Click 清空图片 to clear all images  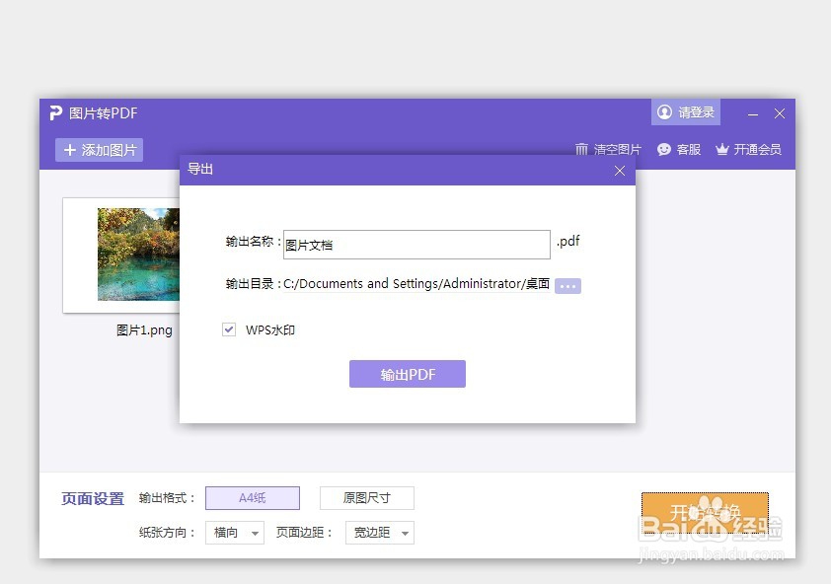608,150
